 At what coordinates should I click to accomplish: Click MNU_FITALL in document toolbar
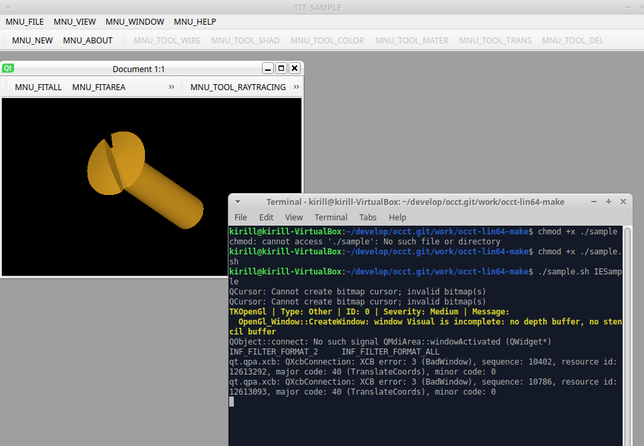[38, 87]
